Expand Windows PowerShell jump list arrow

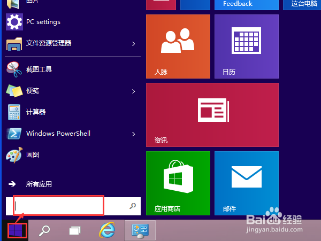tap(133, 134)
